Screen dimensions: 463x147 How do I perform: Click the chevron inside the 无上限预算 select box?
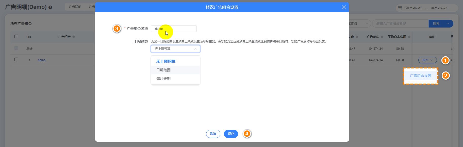[x=195, y=49]
